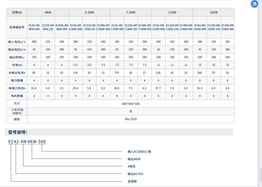Click the 11KW column header cell
Screen dimensions: 262x187
click(x=172, y=12)
